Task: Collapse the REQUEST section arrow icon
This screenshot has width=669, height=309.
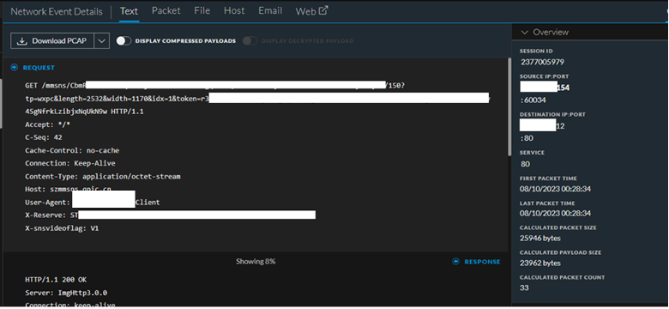Action: point(15,68)
